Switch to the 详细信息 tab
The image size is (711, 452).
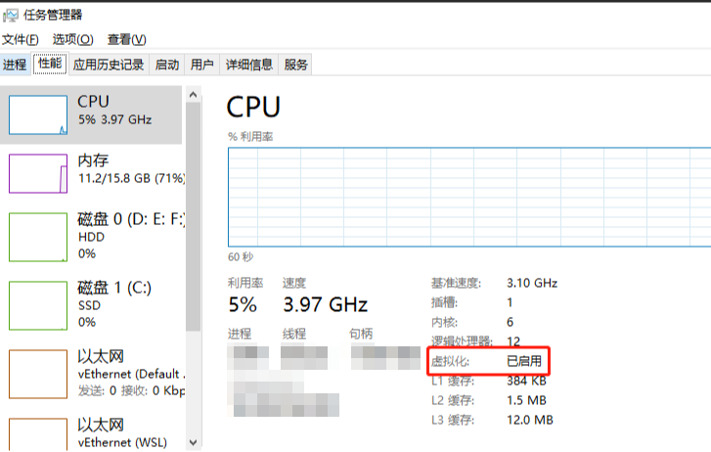click(249, 65)
